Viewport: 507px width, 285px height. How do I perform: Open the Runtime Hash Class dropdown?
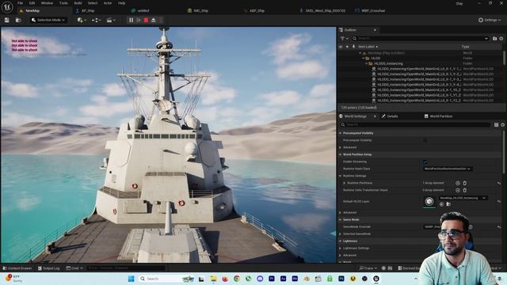[448, 169]
